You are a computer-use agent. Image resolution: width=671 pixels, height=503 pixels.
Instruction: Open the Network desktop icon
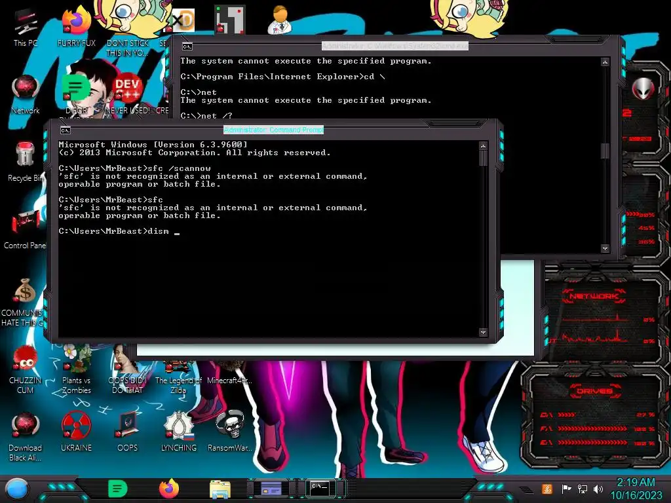(x=26, y=95)
